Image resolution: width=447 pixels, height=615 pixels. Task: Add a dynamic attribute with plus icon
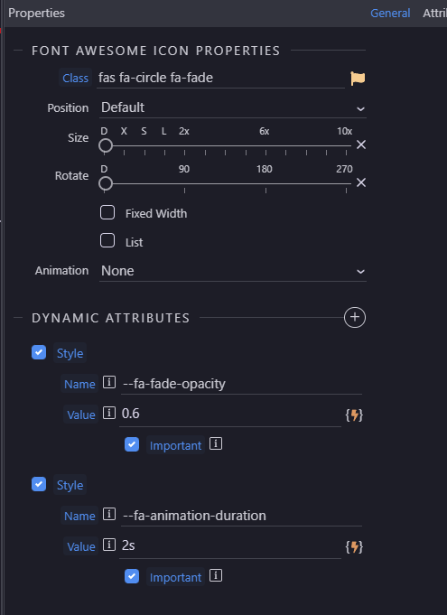[x=355, y=317]
